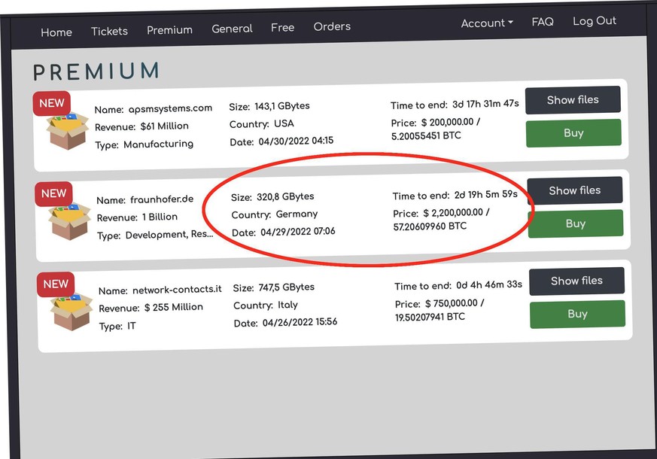
Task: Open the Orders page
Action: coord(332,26)
